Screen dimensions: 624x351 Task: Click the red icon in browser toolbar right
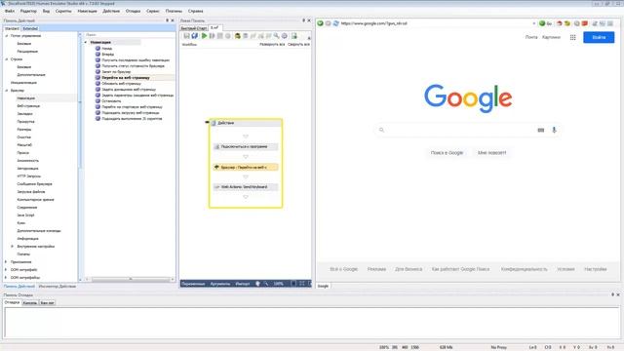click(585, 23)
